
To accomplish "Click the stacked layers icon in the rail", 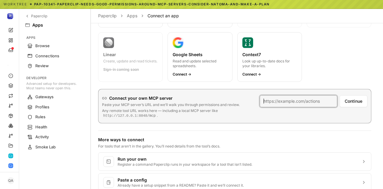I will [11, 86].
